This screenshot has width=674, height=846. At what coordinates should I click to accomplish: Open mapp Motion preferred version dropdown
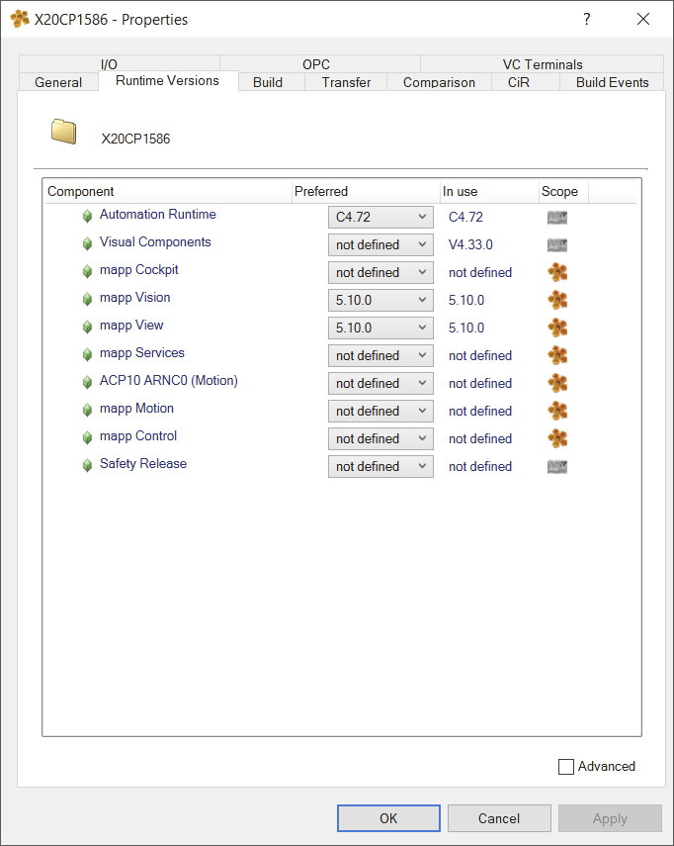380,412
